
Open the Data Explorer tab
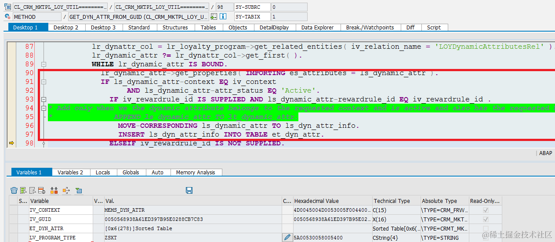coord(317,27)
